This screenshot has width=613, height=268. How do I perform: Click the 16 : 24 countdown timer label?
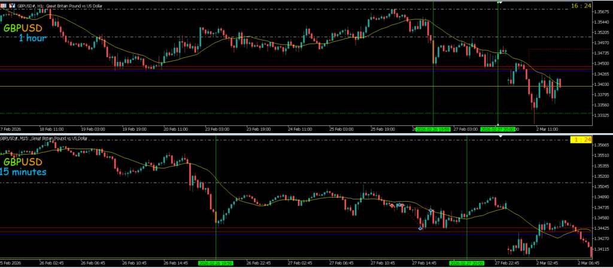point(581,5)
